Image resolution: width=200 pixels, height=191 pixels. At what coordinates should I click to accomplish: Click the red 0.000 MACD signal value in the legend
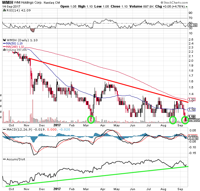tap(52, 130)
